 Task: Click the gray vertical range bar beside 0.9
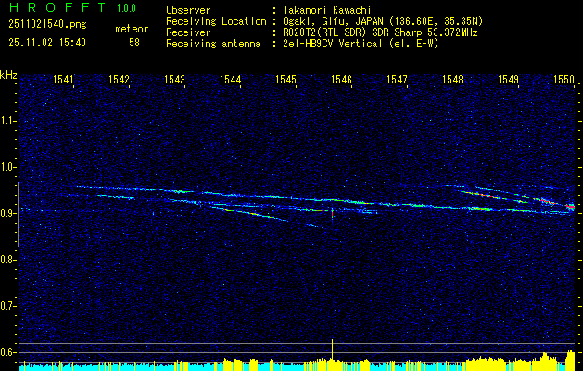18,214
